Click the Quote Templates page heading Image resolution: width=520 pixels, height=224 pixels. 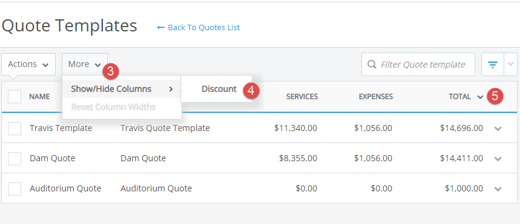tap(69, 26)
